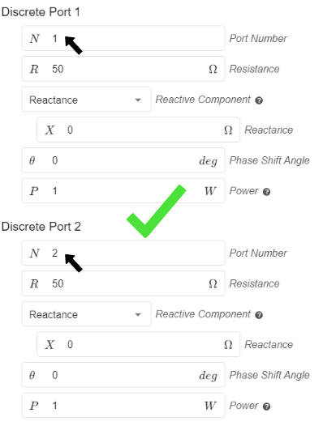323x430 pixels.
Task: Focus Port 1 reactance X value field
Action: (x=138, y=130)
